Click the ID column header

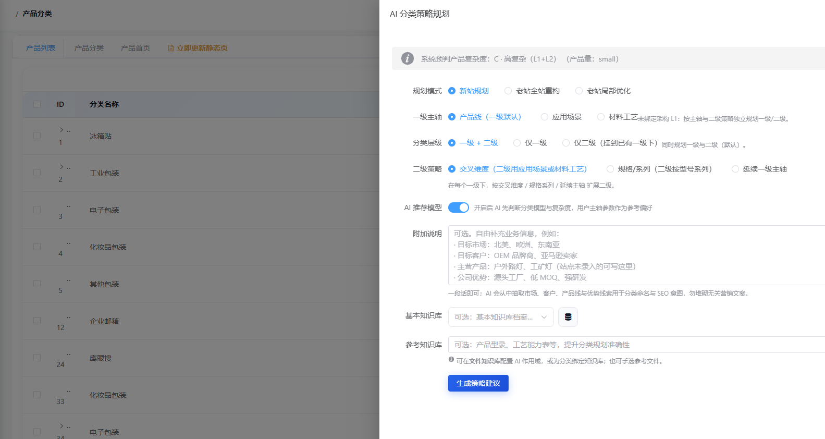(x=60, y=104)
